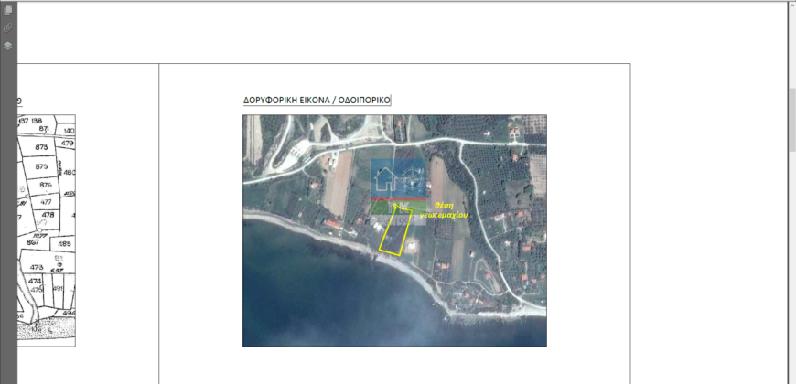Click parcel 477 on the cadastral map
The image size is (796, 384).
click(46, 201)
